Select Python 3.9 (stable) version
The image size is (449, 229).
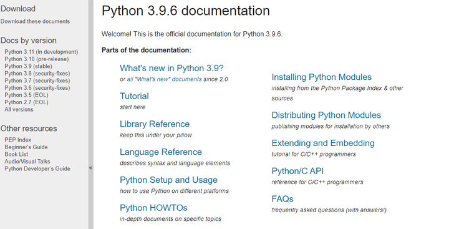click(28, 66)
